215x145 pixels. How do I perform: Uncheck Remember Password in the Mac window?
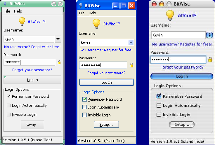[159, 96]
